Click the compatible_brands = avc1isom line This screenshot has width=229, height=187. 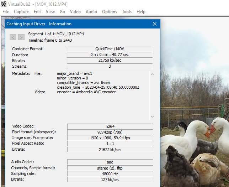[83, 83]
